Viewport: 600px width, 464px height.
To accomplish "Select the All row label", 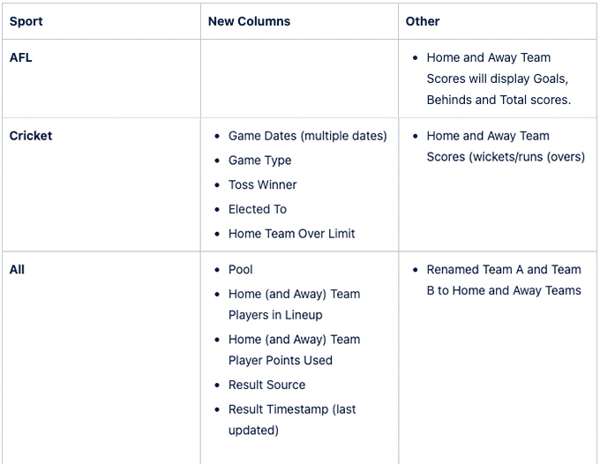I will pos(17,270).
